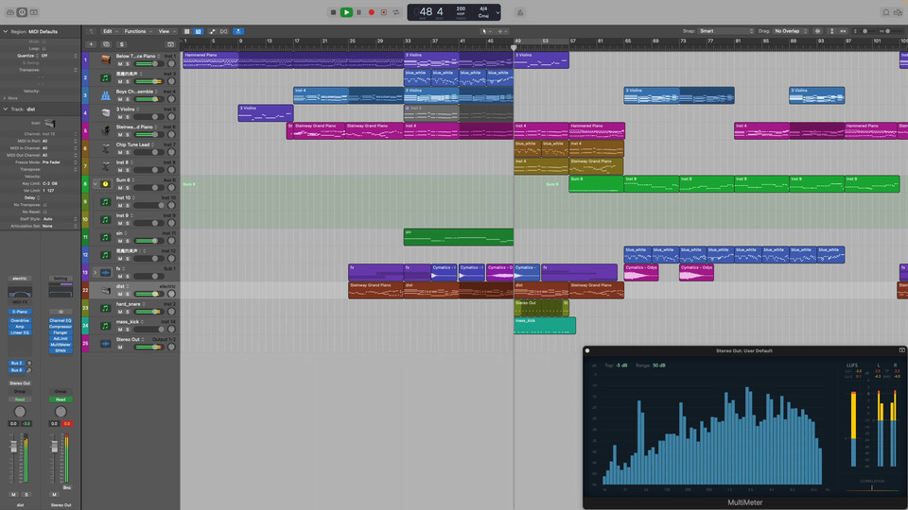The width and height of the screenshot is (908, 510).
Task: Click the Capture Recording button
Action: coord(384,12)
